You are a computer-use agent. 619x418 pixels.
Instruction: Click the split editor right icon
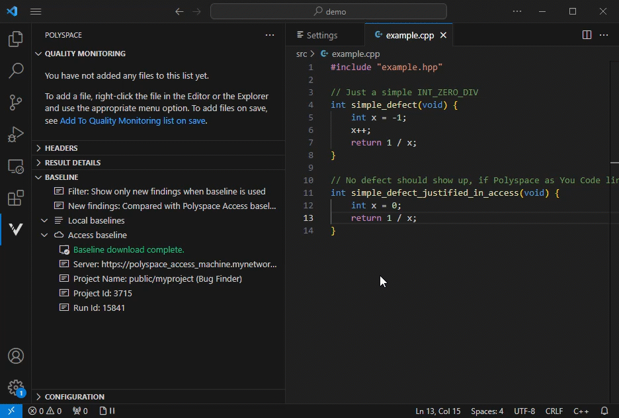tap(587, 35)
